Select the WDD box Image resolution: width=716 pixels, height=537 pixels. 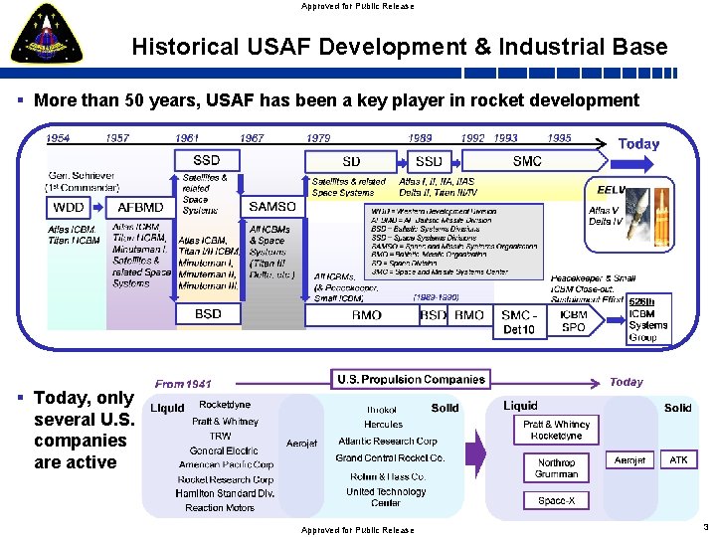click(69, 208)
